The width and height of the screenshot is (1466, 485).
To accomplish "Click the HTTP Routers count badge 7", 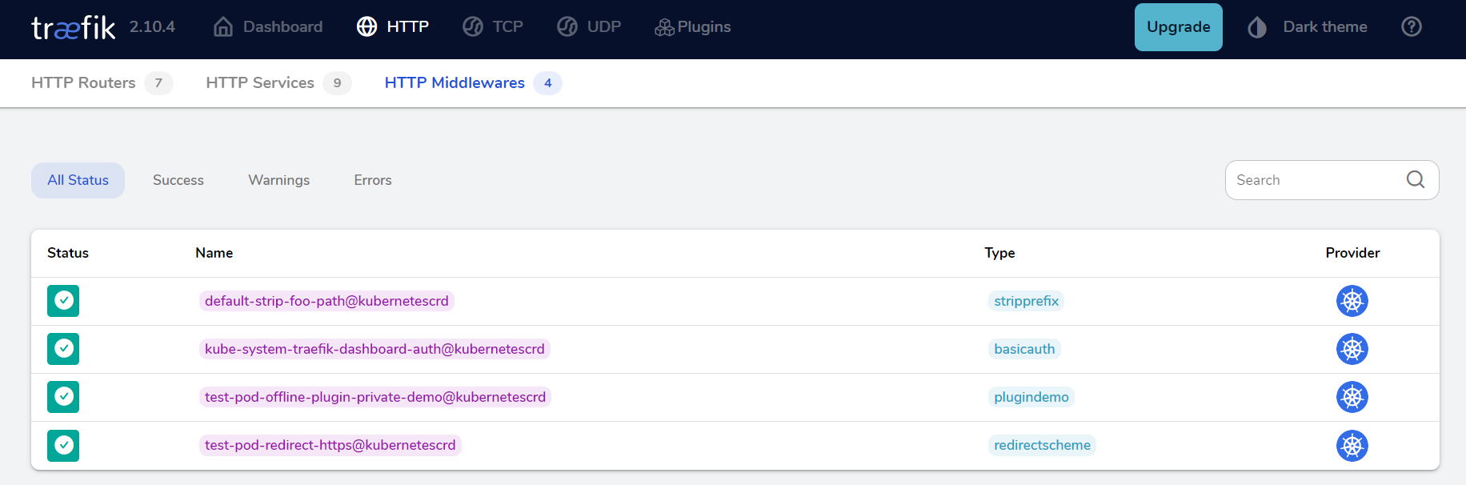I will [x=158, y=83].
